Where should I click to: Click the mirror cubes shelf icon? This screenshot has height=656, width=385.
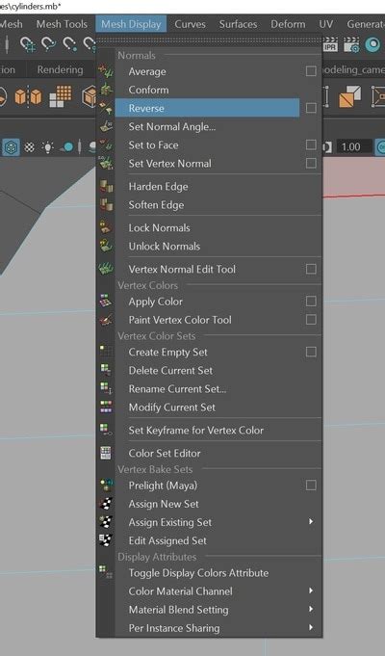point(28,96)
